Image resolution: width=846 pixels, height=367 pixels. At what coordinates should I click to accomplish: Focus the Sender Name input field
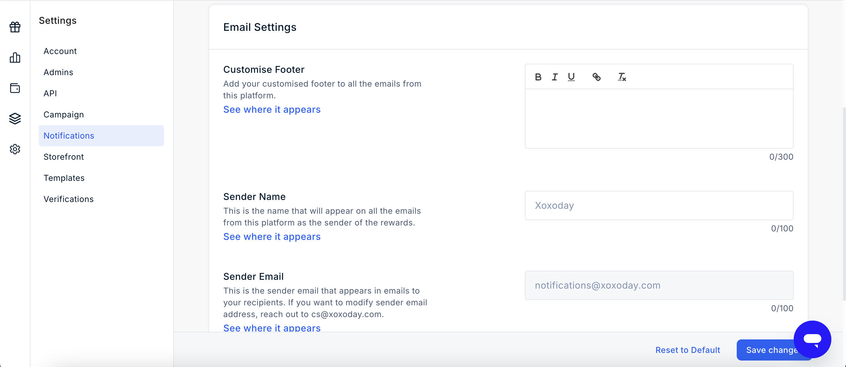659,206
